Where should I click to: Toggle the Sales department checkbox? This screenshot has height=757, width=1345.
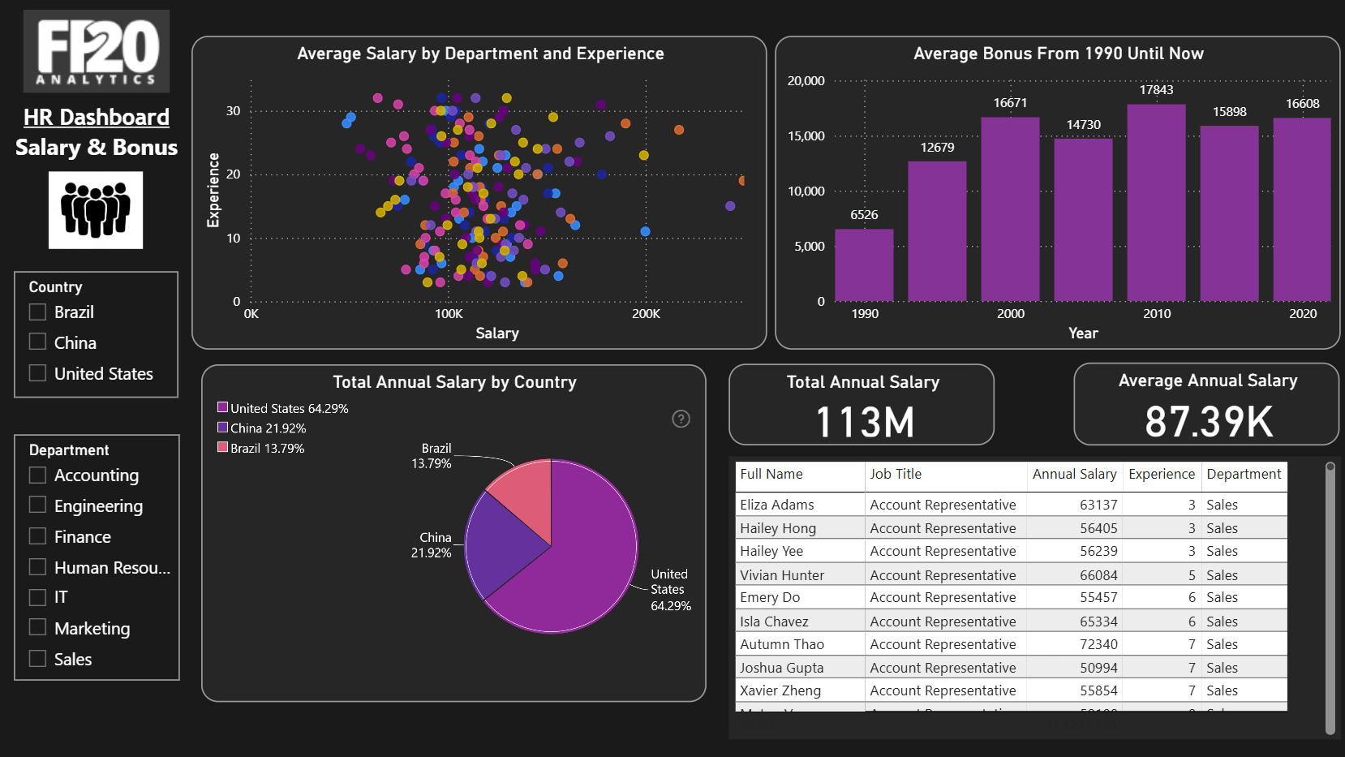pos(37,658)
